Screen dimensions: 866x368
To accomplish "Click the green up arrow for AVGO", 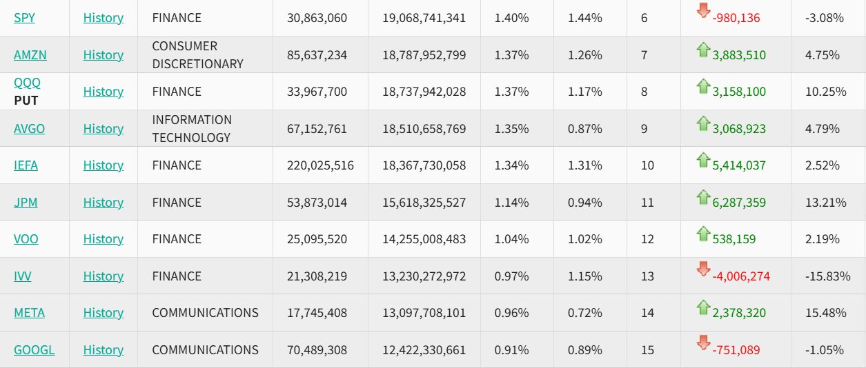I will [703, 123].
